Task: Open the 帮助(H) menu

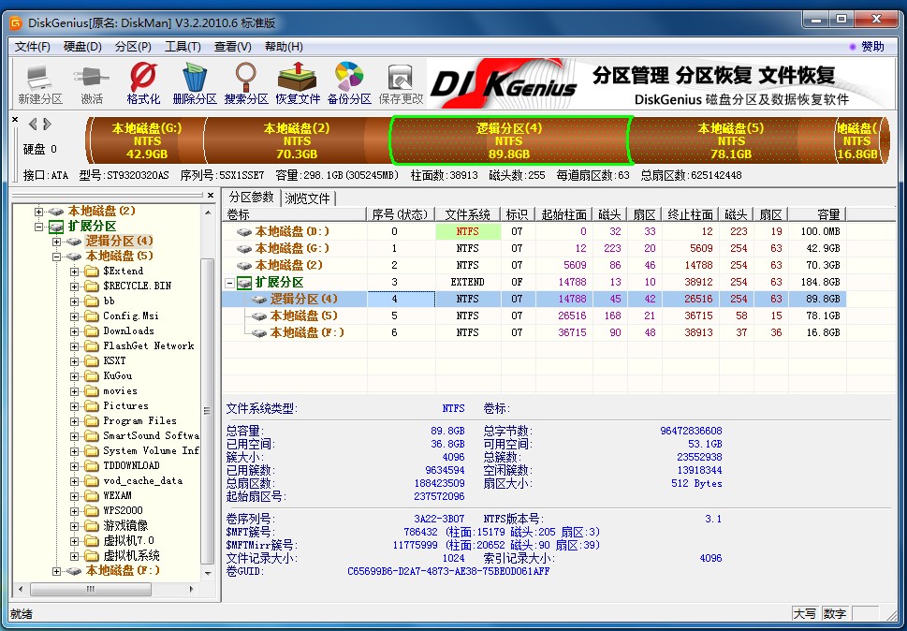Action: coord(284,47)
